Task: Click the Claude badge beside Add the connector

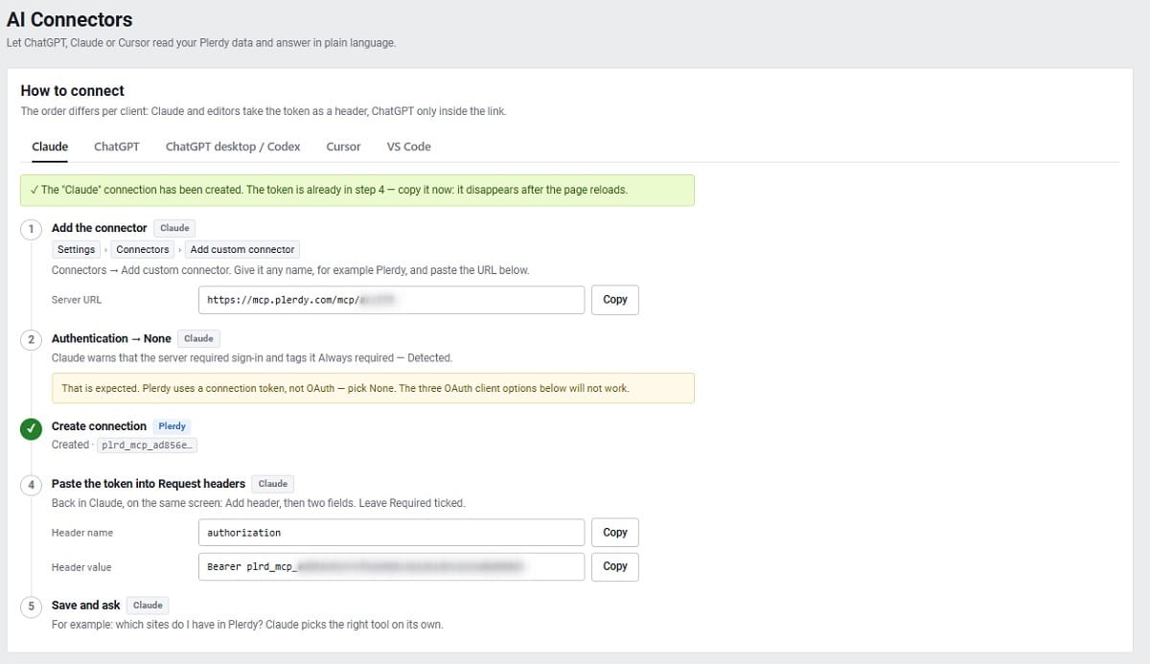Action: coord(174,228)
